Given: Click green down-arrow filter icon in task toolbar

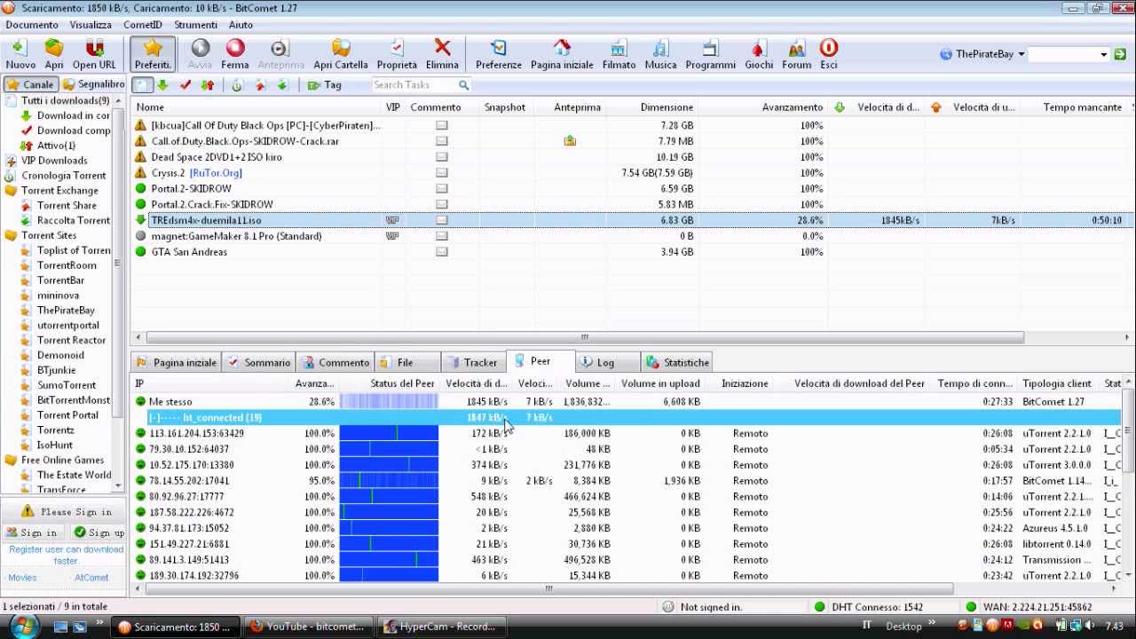Looking at the screenshot, I should (x=162, y=85).
